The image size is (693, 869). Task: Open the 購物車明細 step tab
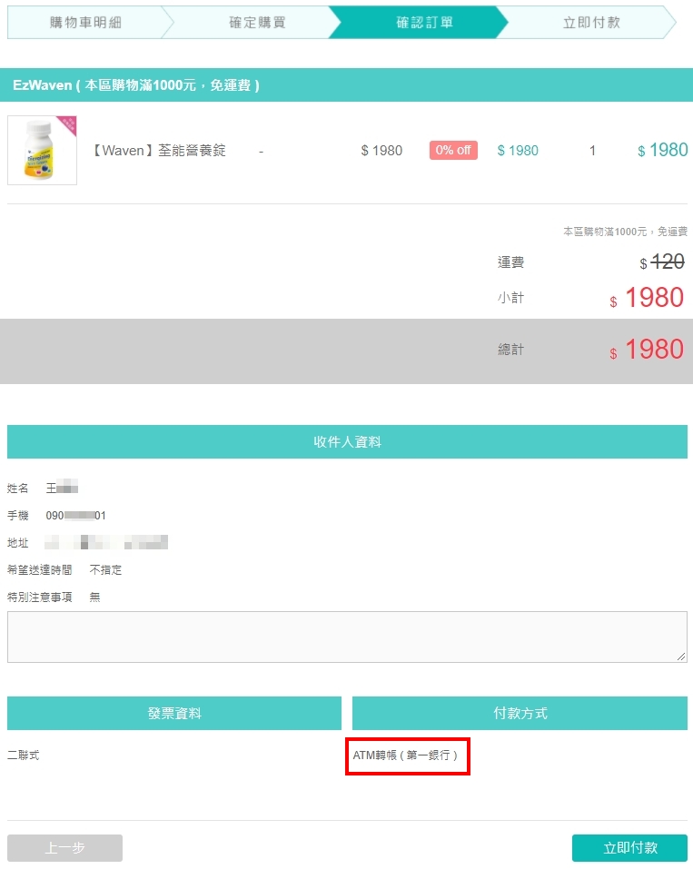[x=86, y=22]
